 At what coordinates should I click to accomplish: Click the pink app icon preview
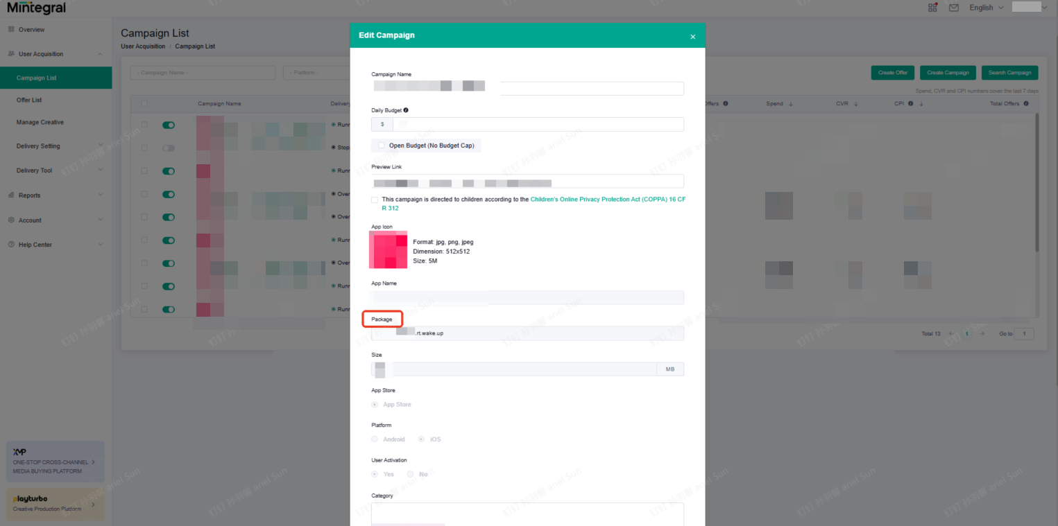(388, 249)
